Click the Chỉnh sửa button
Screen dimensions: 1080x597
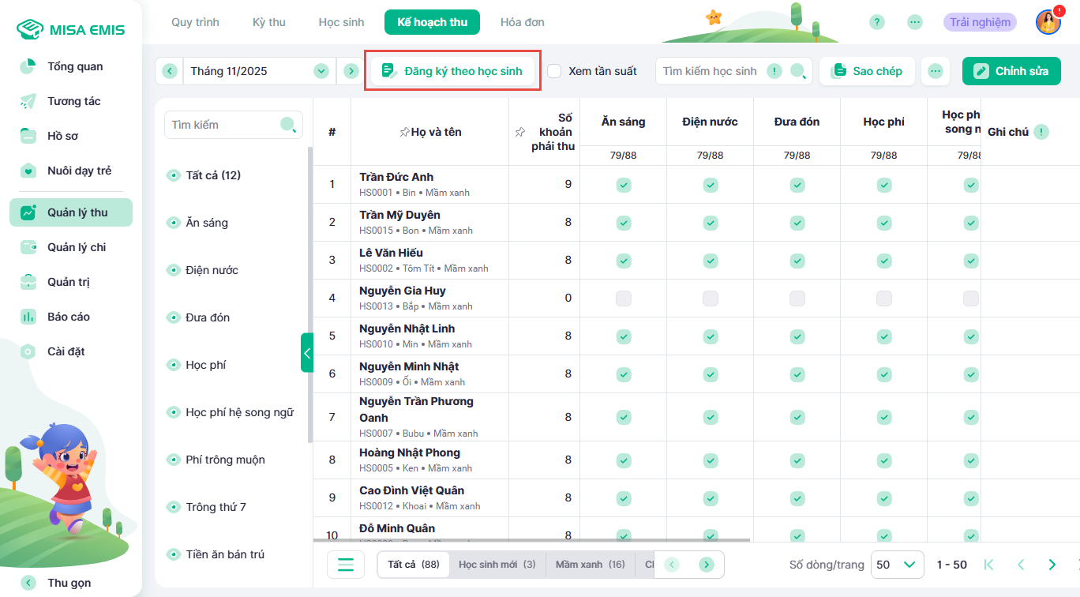(1011, 71)
